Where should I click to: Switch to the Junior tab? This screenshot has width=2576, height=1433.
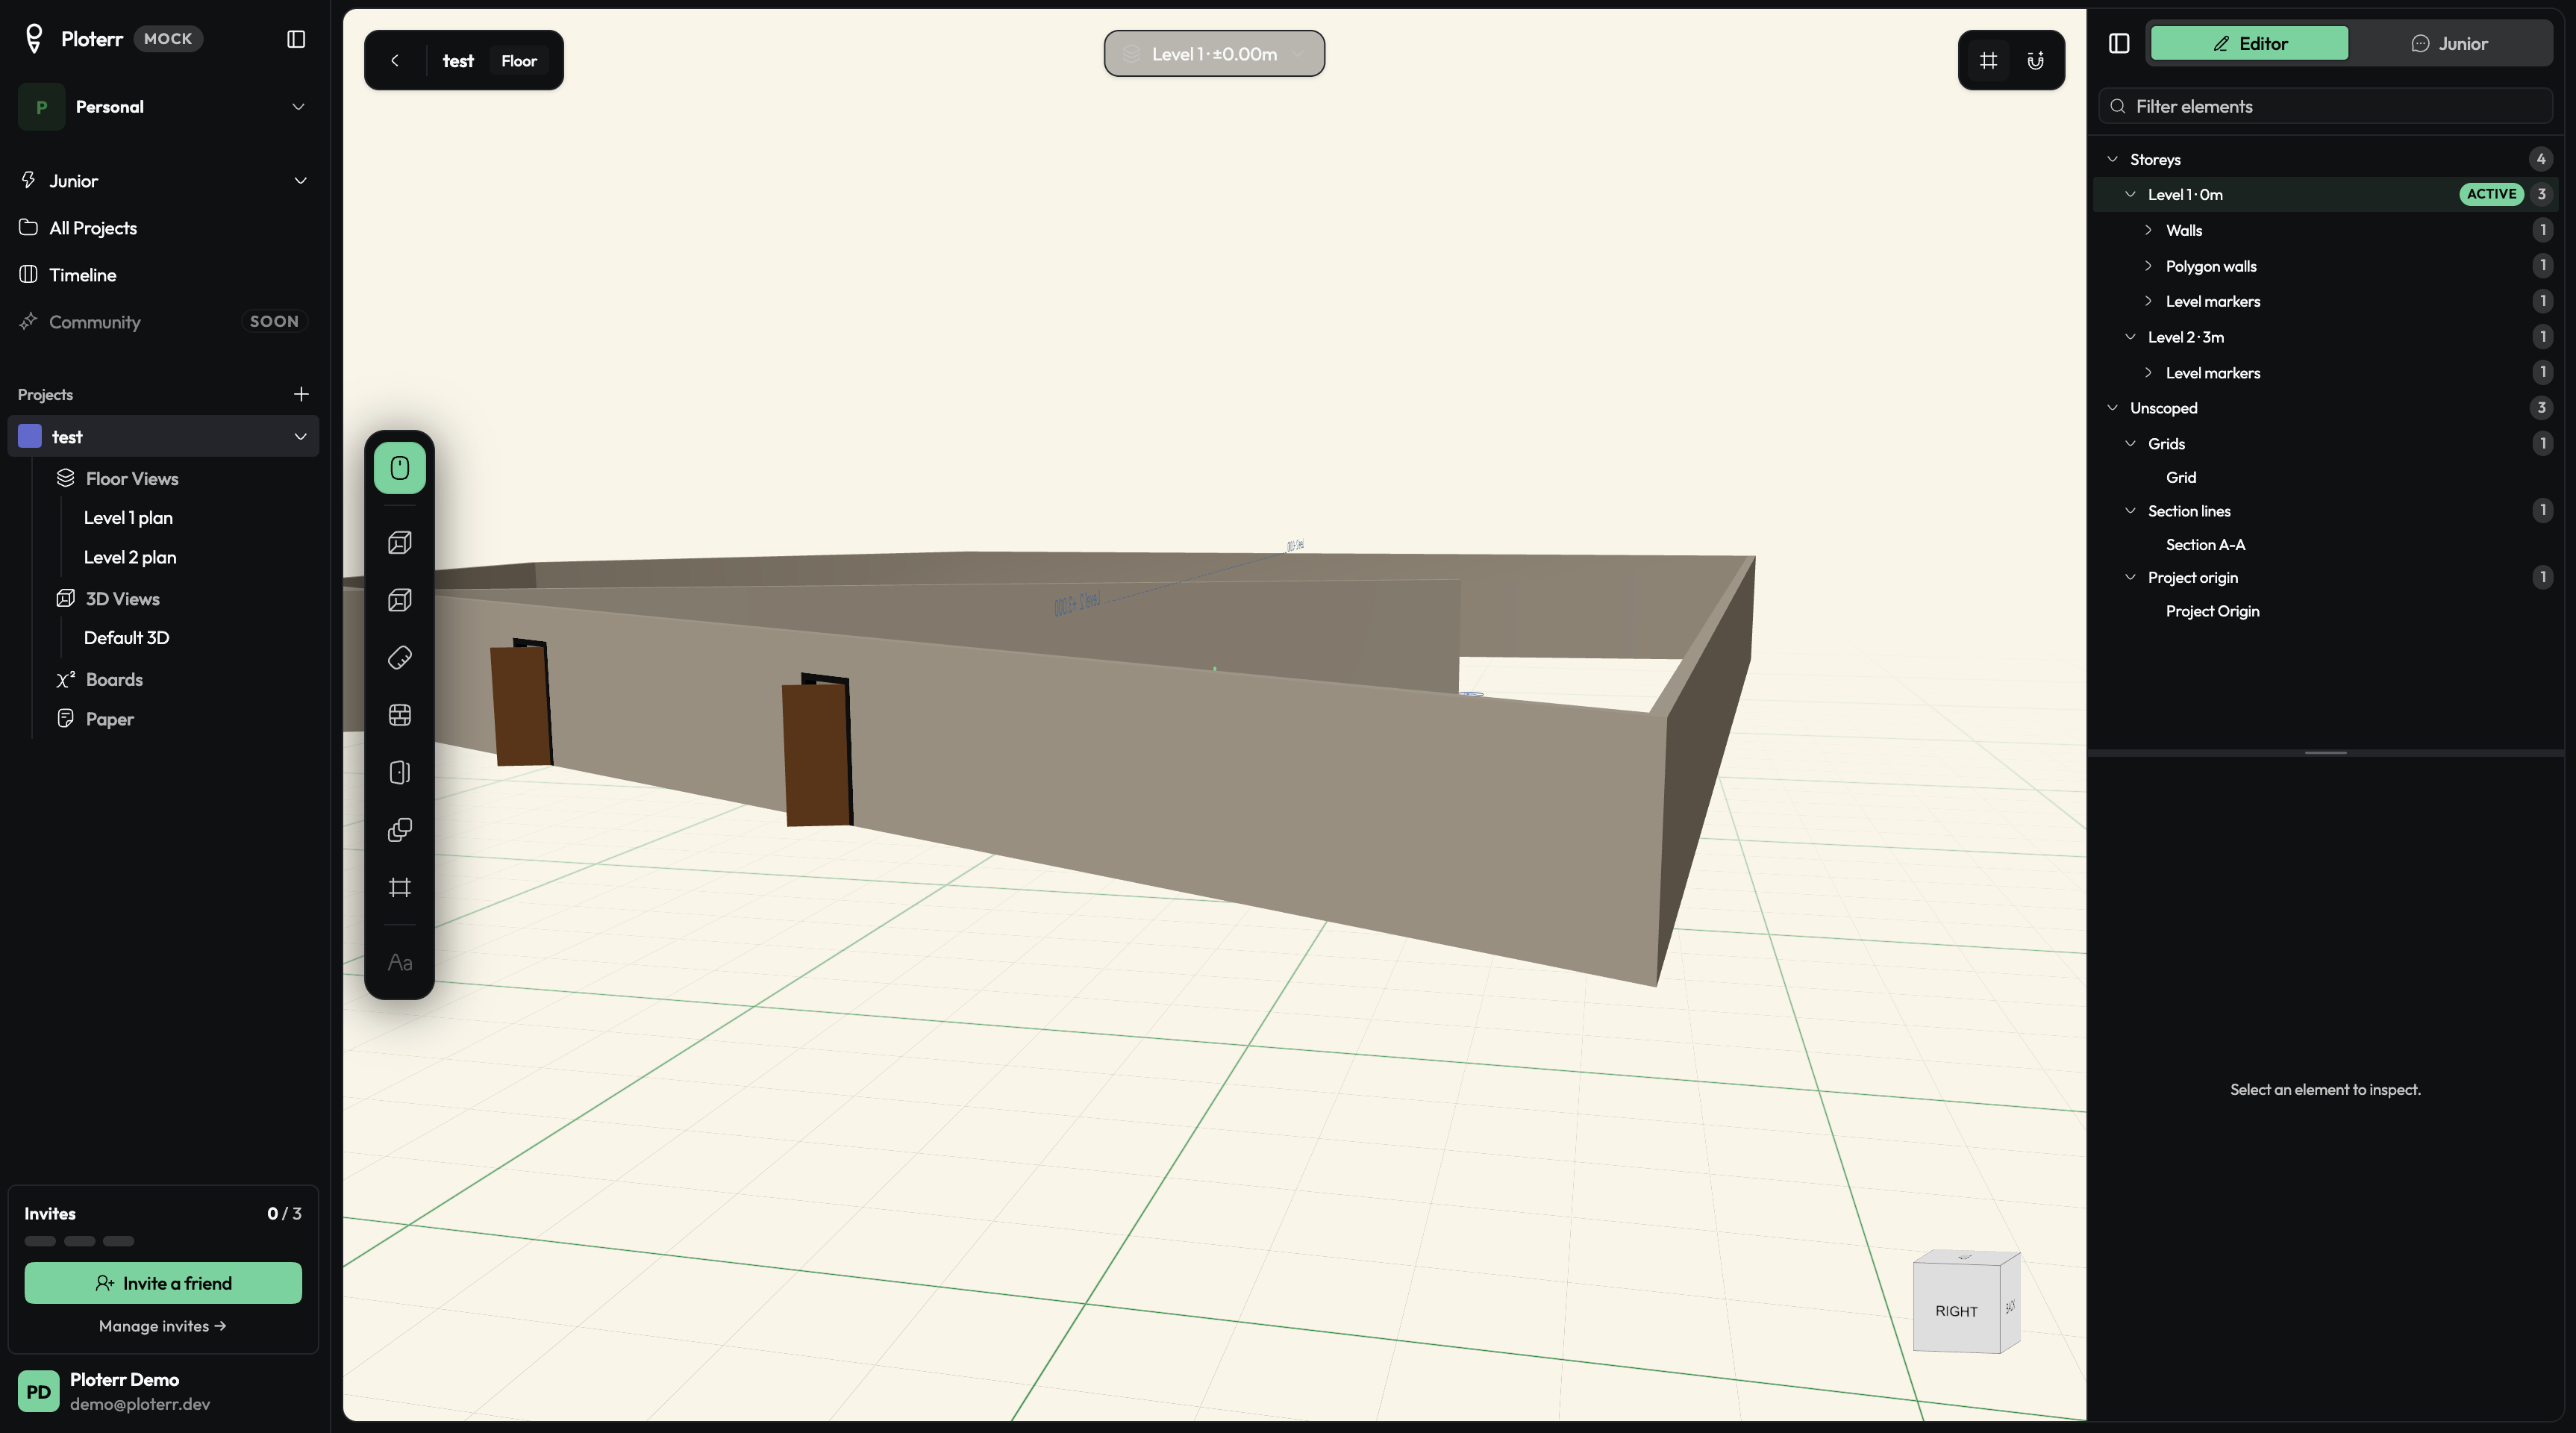pos(2449,43)
